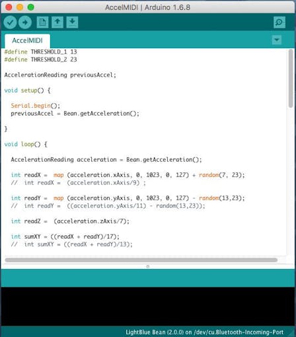
Task: Create a new sketch with the New icon
Action: click(42, 22)
